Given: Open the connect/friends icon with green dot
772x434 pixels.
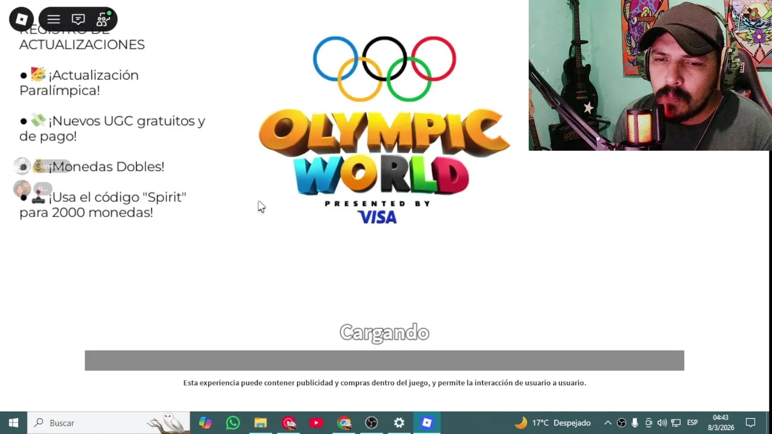Looking at the screenshot, I should (x=103, y=19).
